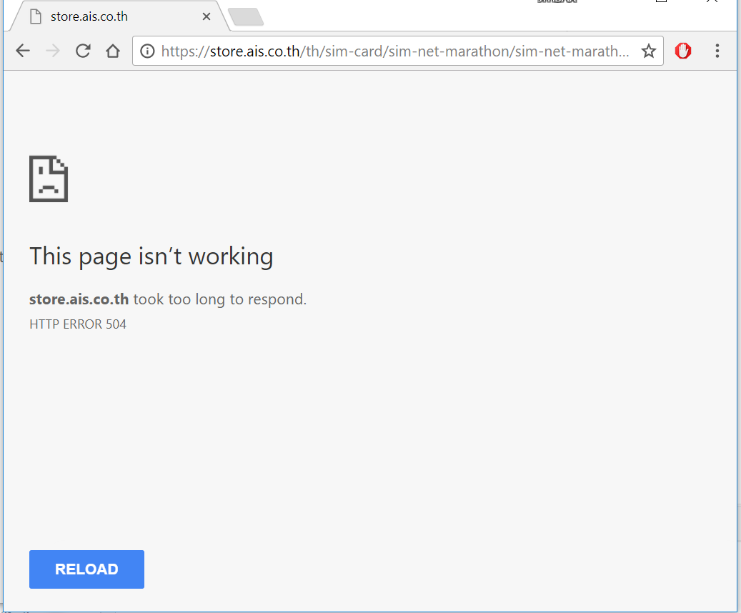Open the home page via the house icon

pos(112,51)
